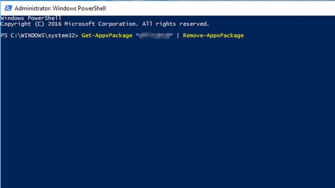335x188 pixels.
Task: Click the asterisk after the blurred package name
Action: (x=171, y=35)
